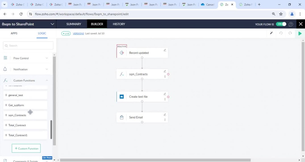Collapse the Custom Functions section
305x162 pixels.
tap(47, 80)
